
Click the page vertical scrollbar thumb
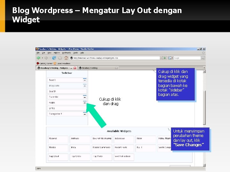[x=204, y=108]
